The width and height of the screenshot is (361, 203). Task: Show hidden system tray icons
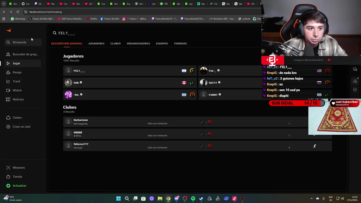[311, 198]
